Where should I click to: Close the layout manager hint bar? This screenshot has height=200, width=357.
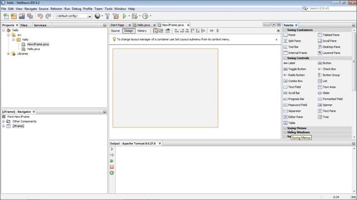click(277, 39)
